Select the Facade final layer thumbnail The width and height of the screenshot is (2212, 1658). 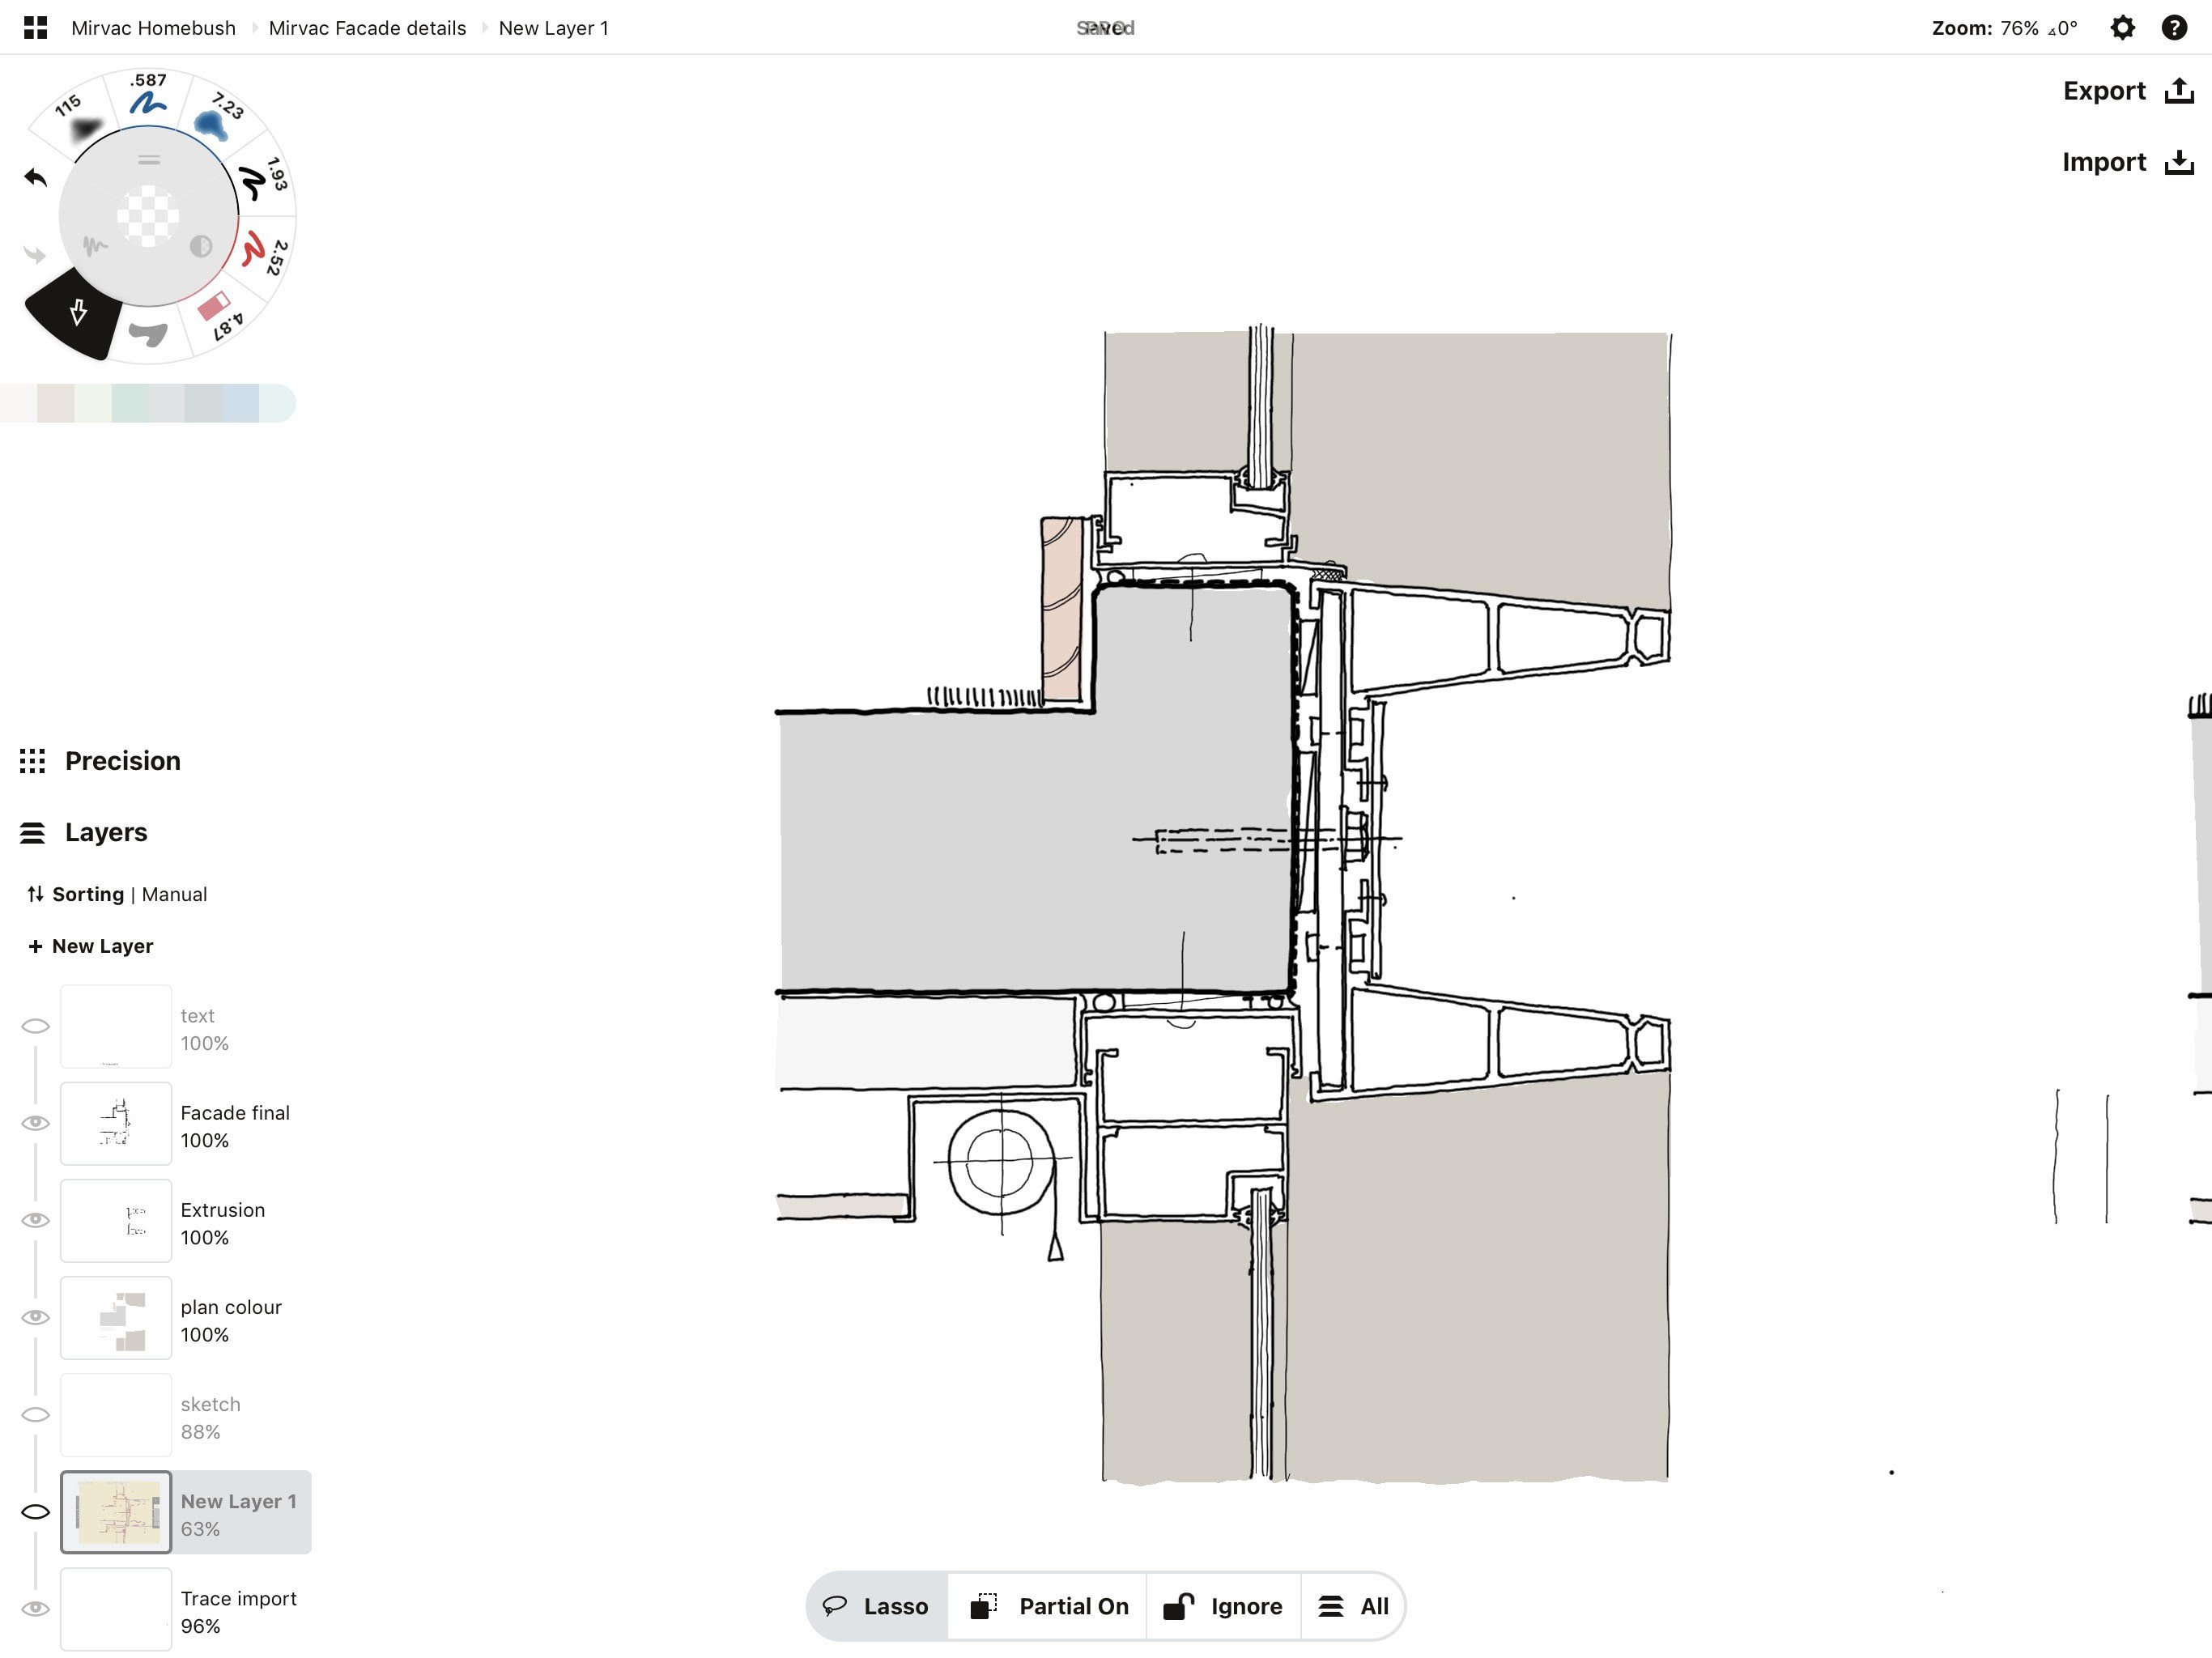116,1123
